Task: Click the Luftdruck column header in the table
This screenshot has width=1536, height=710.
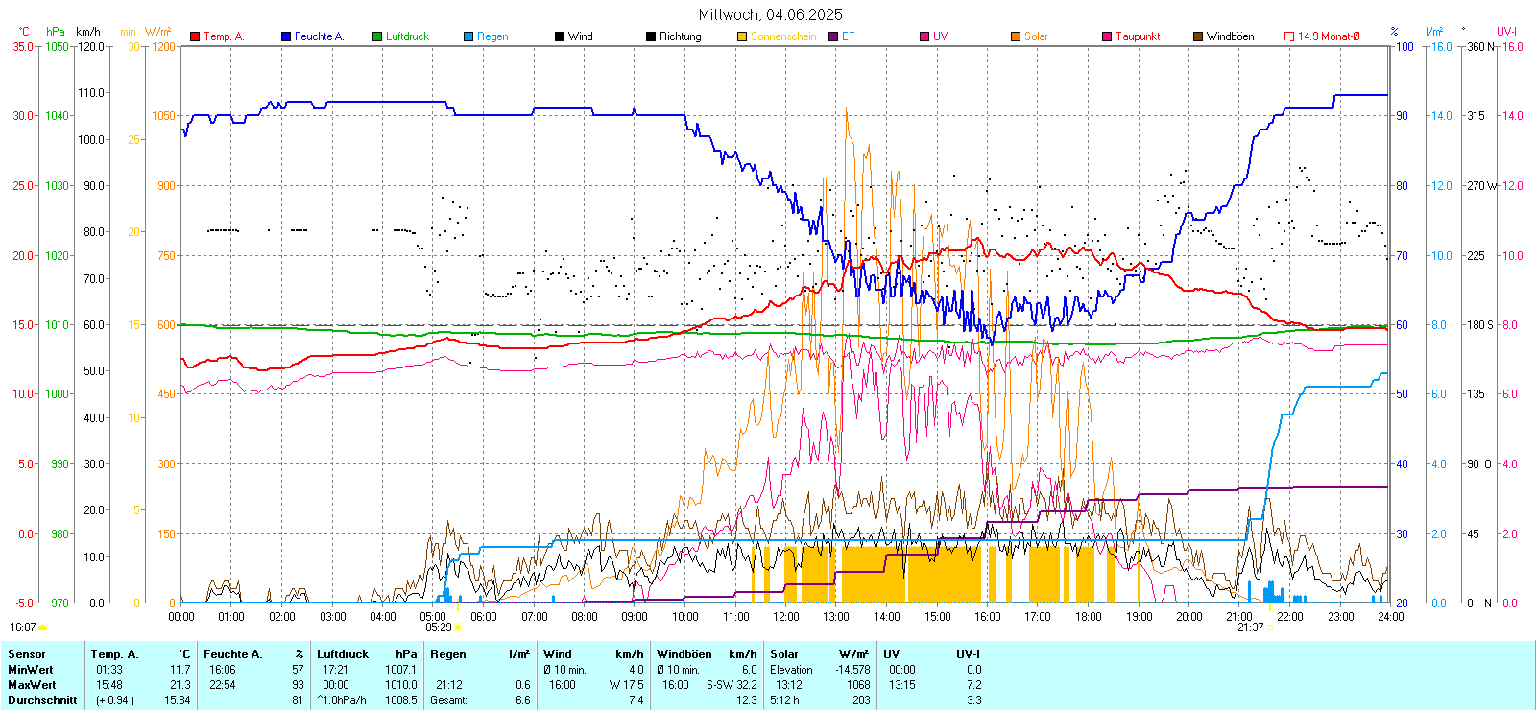Action: pos(343,654)
